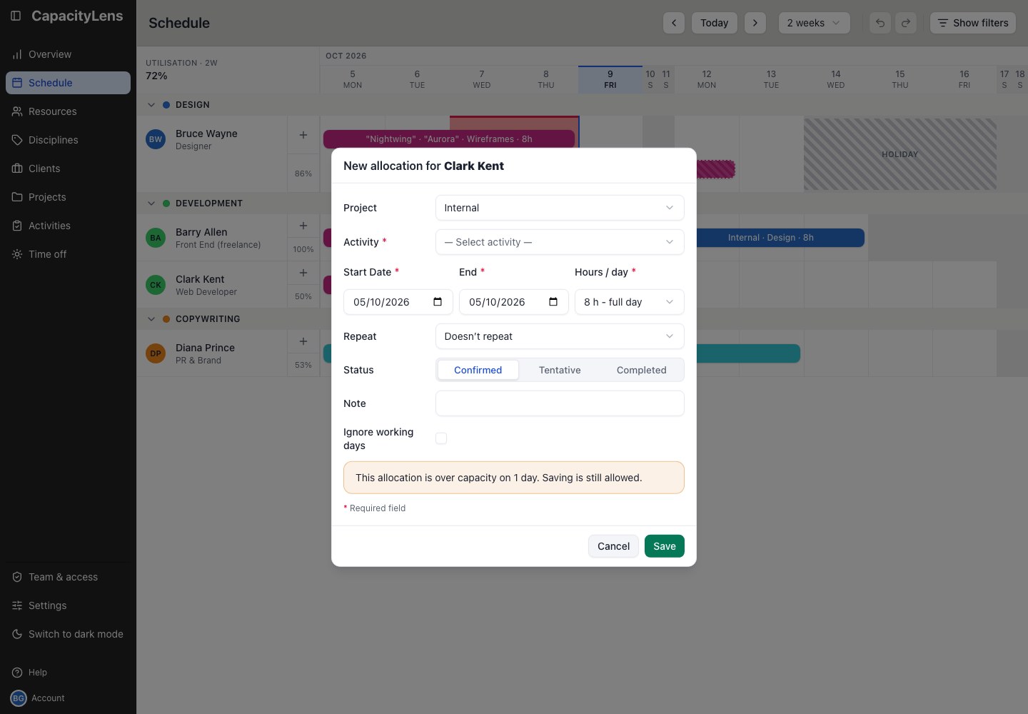Set status to Confirmed

478,370
